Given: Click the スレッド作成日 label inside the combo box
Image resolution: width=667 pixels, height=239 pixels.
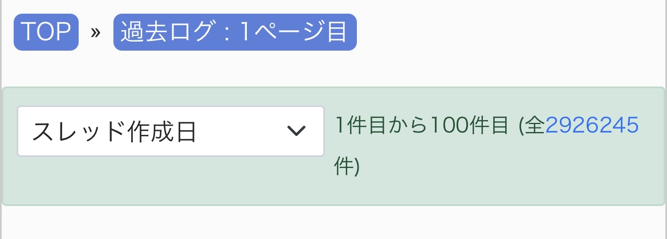Looking at the screenshot, I should pyautogui.click(x=114, y=131).
